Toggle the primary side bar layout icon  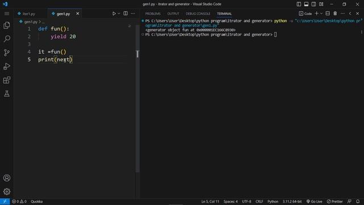[299, 4]
